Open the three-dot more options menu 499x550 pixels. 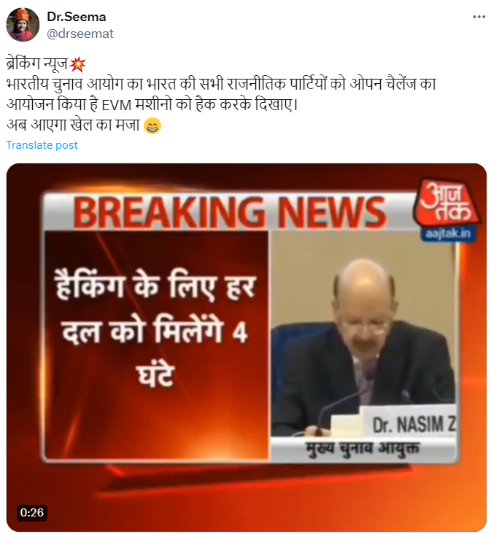click(479, 17)
